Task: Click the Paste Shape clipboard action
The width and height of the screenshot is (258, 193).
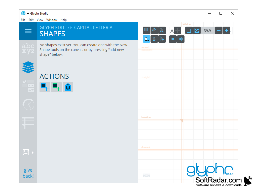Action: (68, 87)
